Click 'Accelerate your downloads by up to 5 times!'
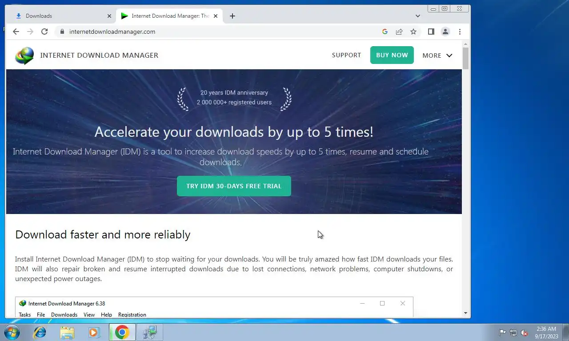Image resolution: width=569 pixels, height=341 pixels. point(234,132)
